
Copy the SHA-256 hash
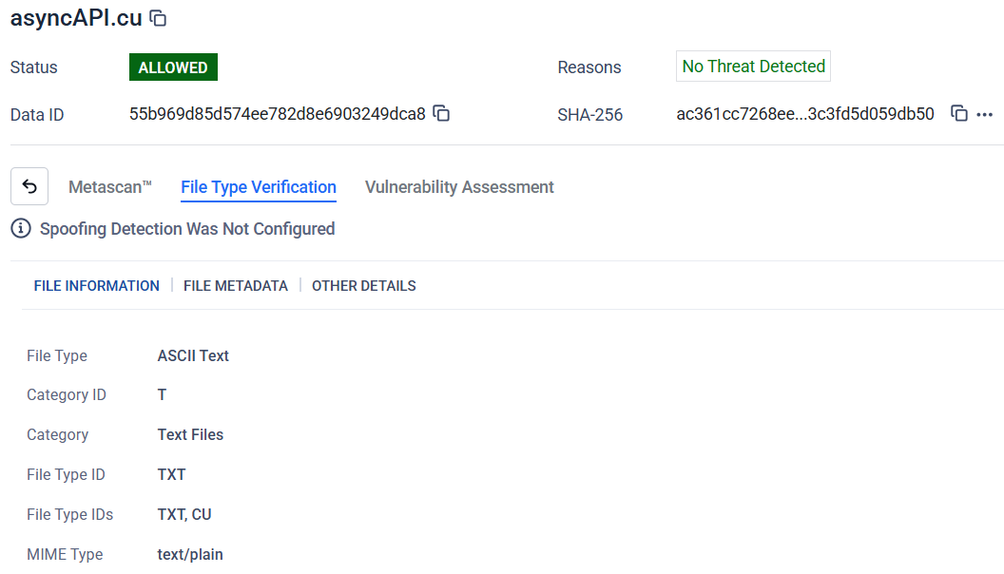point(959,114)
